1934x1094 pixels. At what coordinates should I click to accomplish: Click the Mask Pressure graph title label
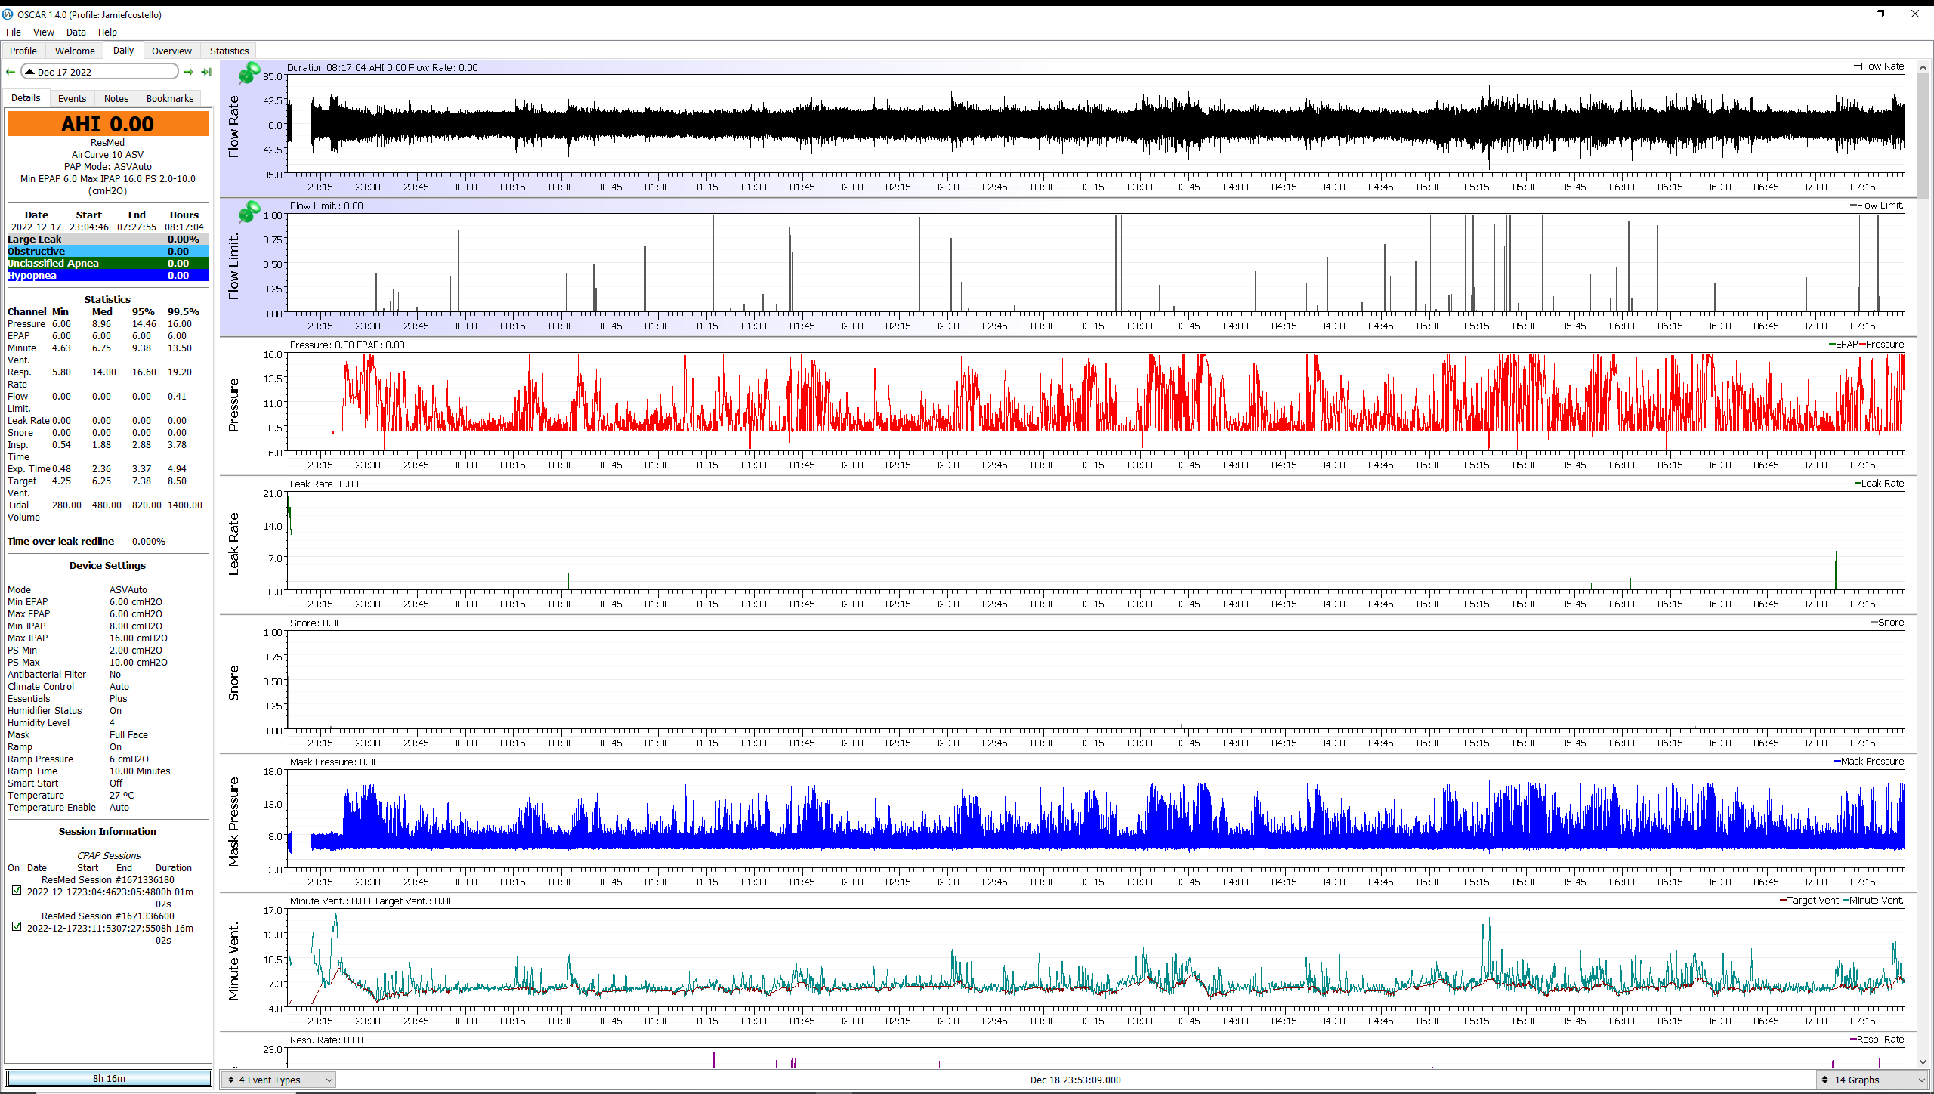tap(233, 822)
